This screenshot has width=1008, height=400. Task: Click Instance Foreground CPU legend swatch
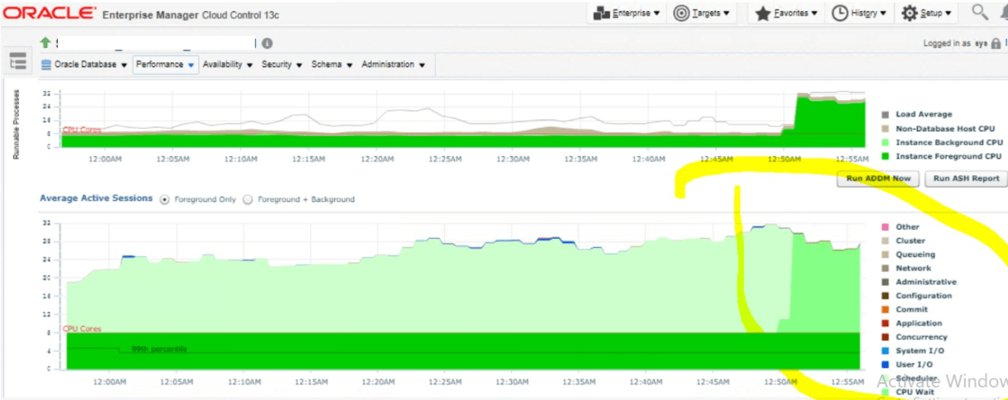885,156
